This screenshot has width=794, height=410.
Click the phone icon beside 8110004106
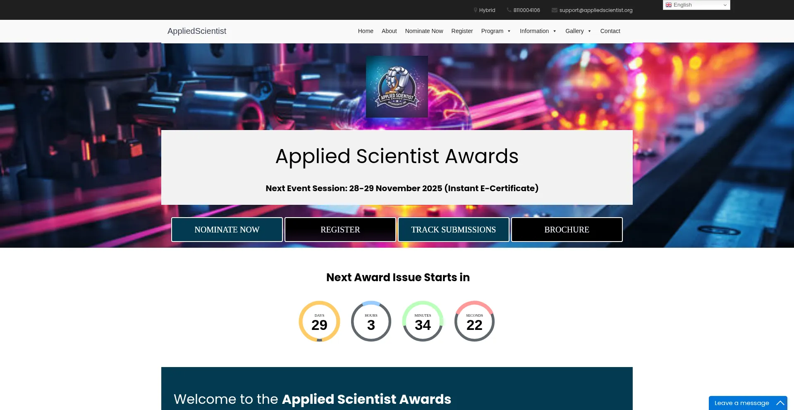509,10
